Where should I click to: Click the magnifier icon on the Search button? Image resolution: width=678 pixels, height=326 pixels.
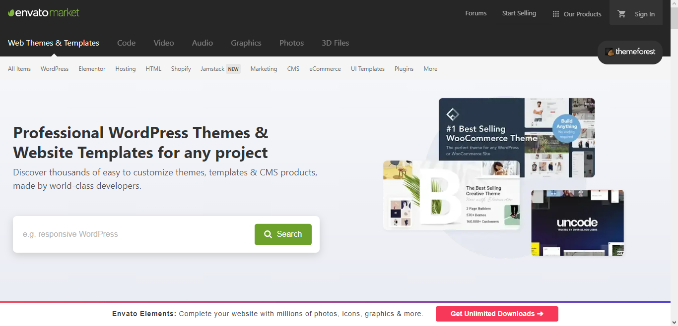[268, 234]
